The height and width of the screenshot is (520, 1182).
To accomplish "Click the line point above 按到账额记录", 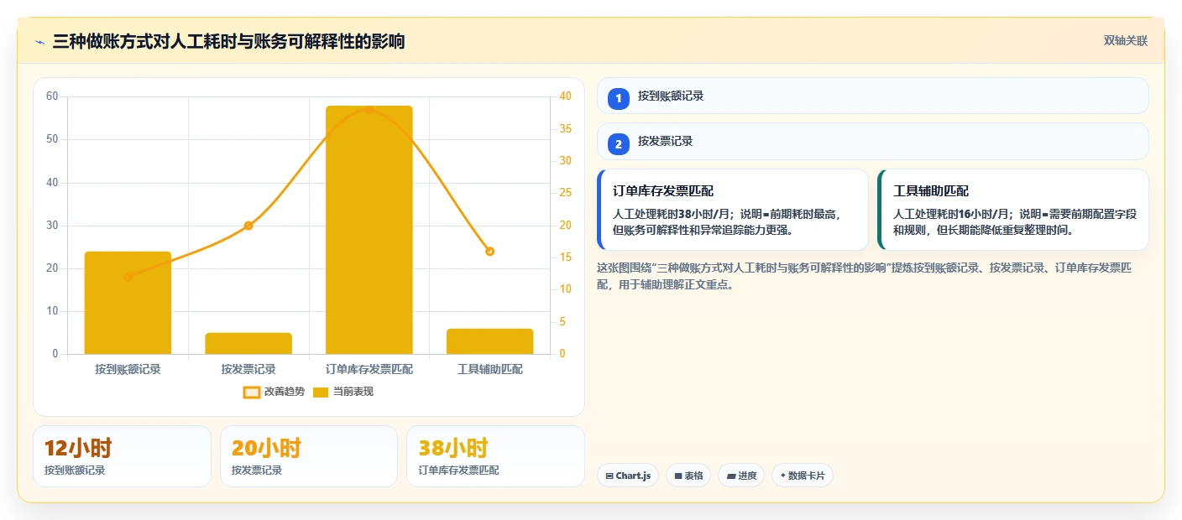I will pyautogui.click(x=128, y=277).
